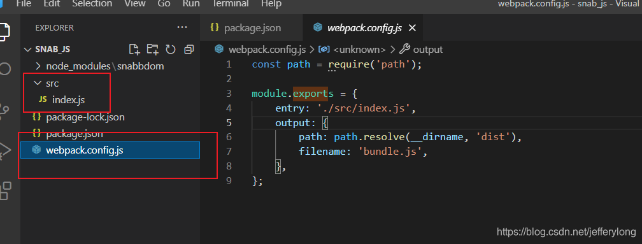Image resolution: width=642 pixels, height=244 pixels.
Task: Click the <unknown> breadcrumb segment
Action: pos(359,50)
